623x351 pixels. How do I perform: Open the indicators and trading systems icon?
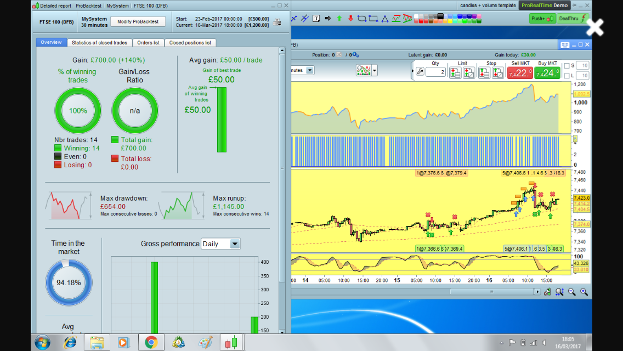pos(364,70)
